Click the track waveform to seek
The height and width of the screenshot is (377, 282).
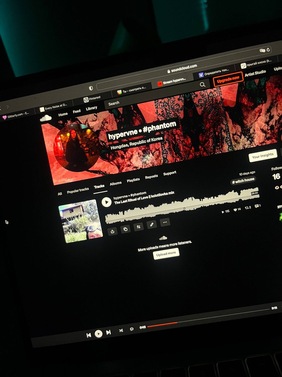point(182,205)
